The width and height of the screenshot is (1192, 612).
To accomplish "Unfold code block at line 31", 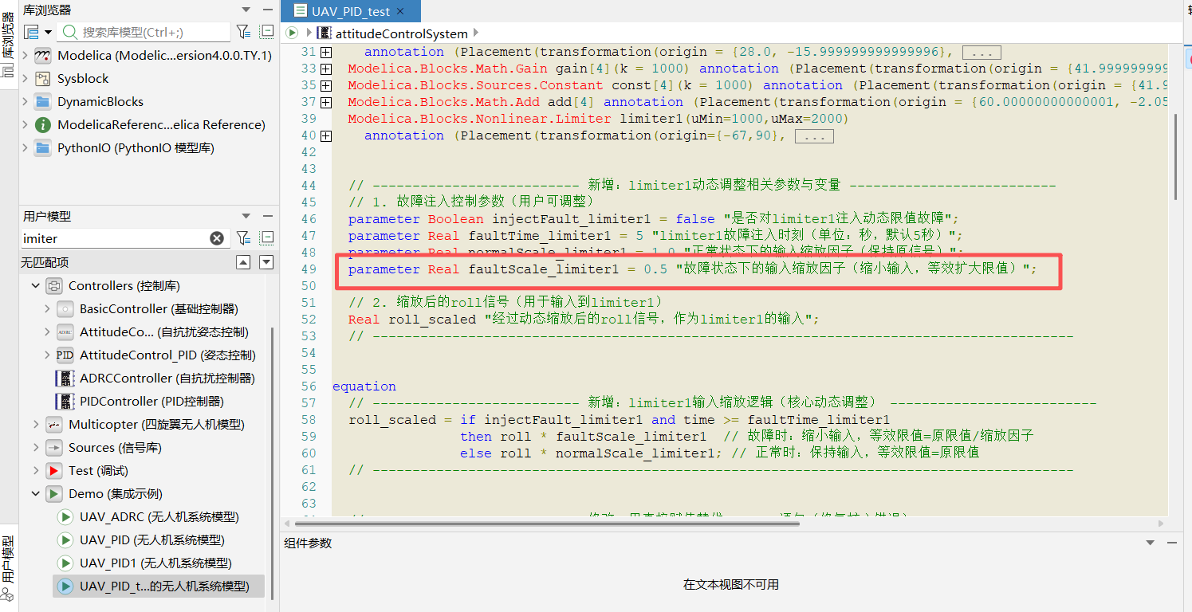I will (326, 52).
